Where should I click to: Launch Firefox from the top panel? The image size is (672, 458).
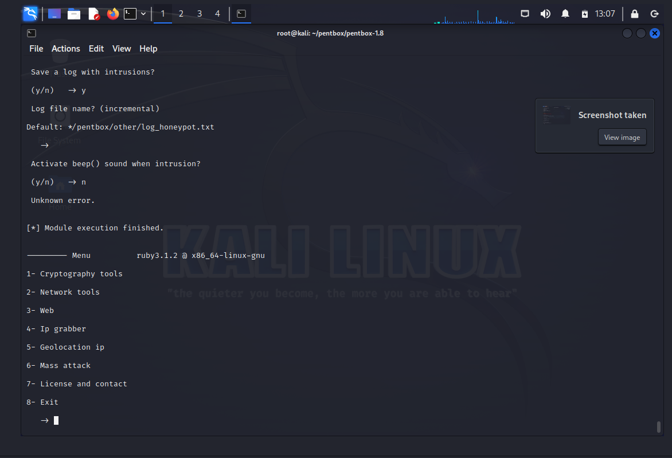pos(113,13)
